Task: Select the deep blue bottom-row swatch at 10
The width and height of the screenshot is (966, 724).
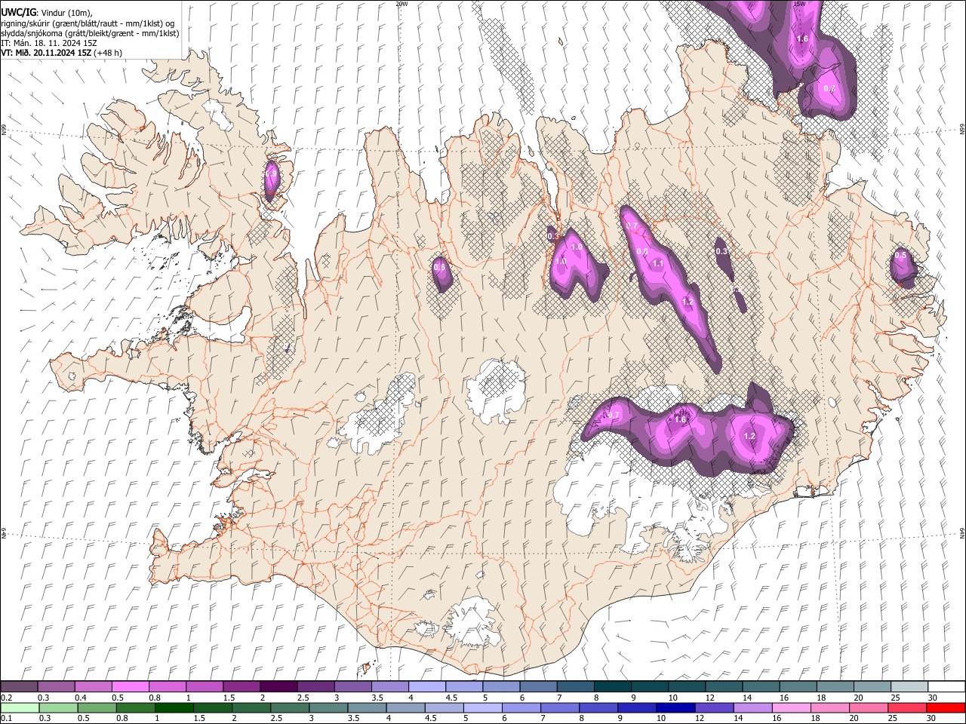Action: point(675,707)
